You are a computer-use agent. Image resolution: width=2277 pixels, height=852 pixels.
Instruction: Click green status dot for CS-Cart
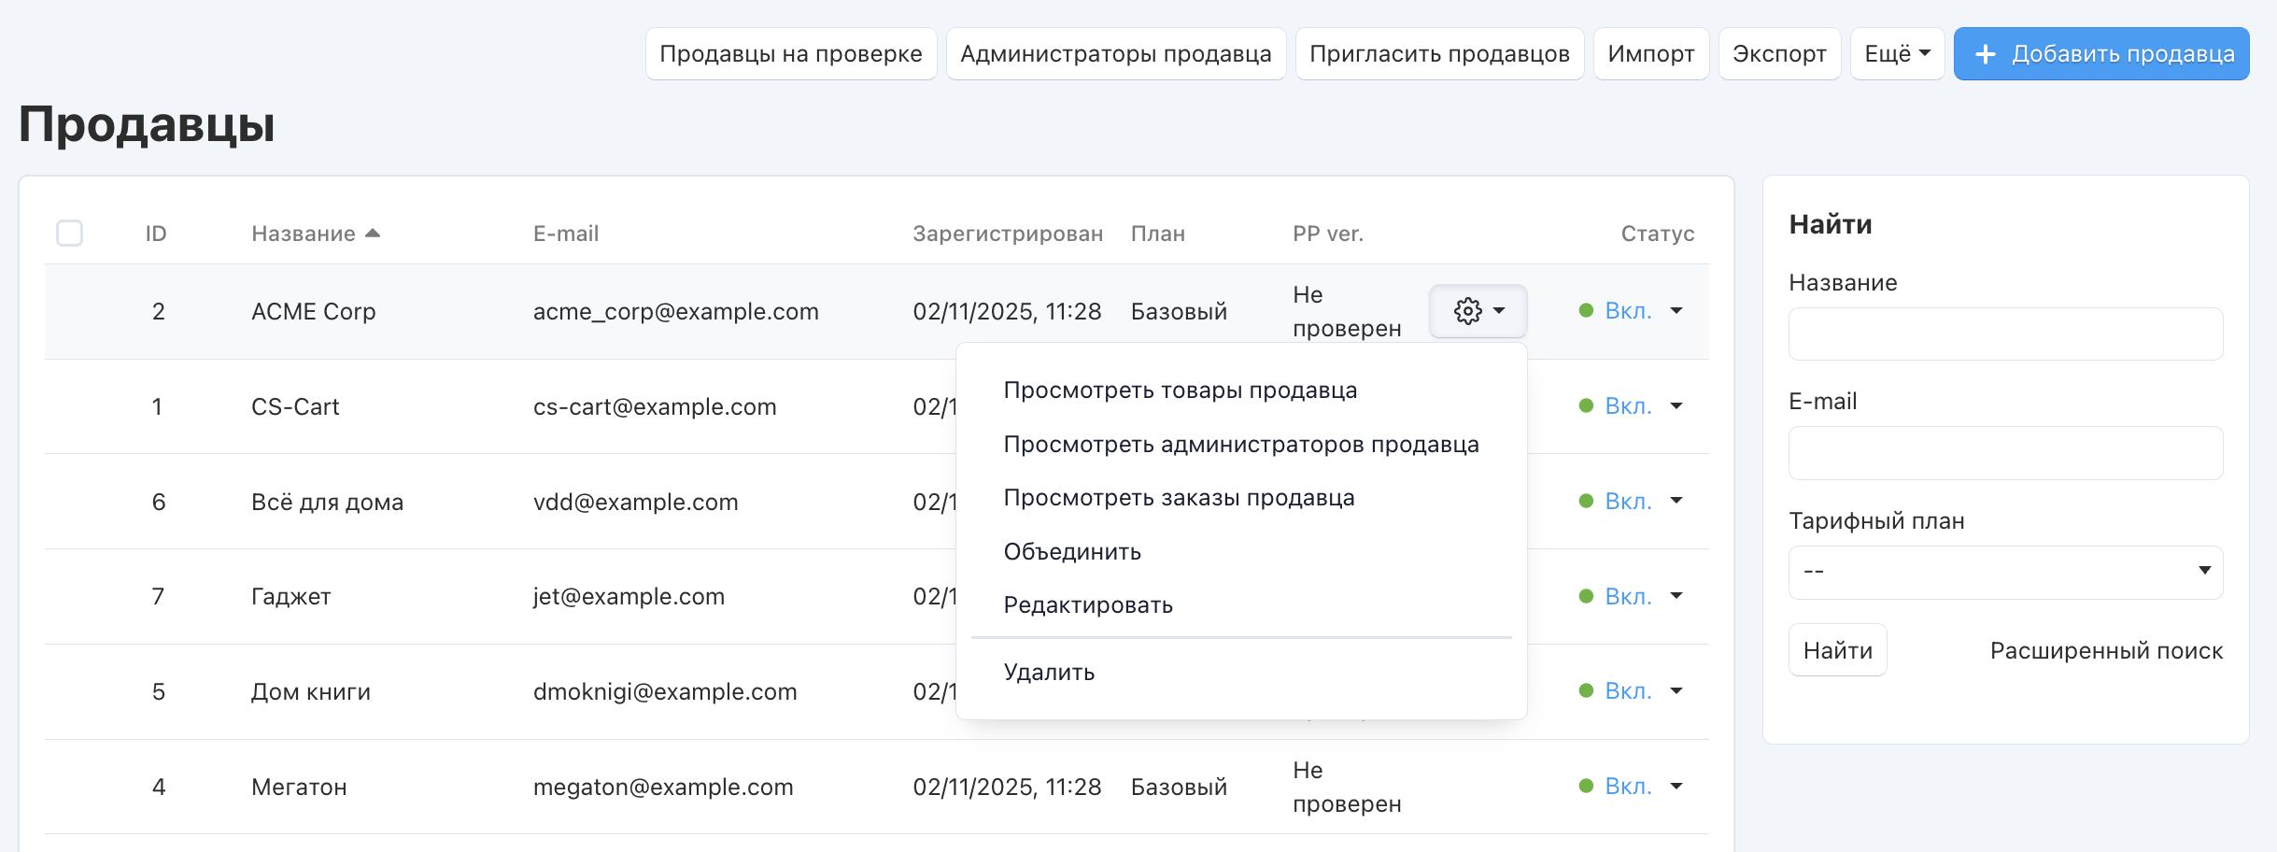[1586, 406]
